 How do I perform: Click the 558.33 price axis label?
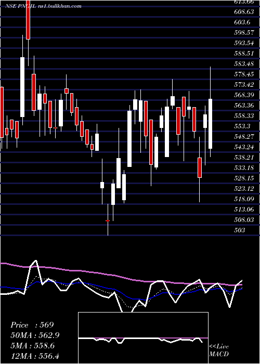[244, 116]
